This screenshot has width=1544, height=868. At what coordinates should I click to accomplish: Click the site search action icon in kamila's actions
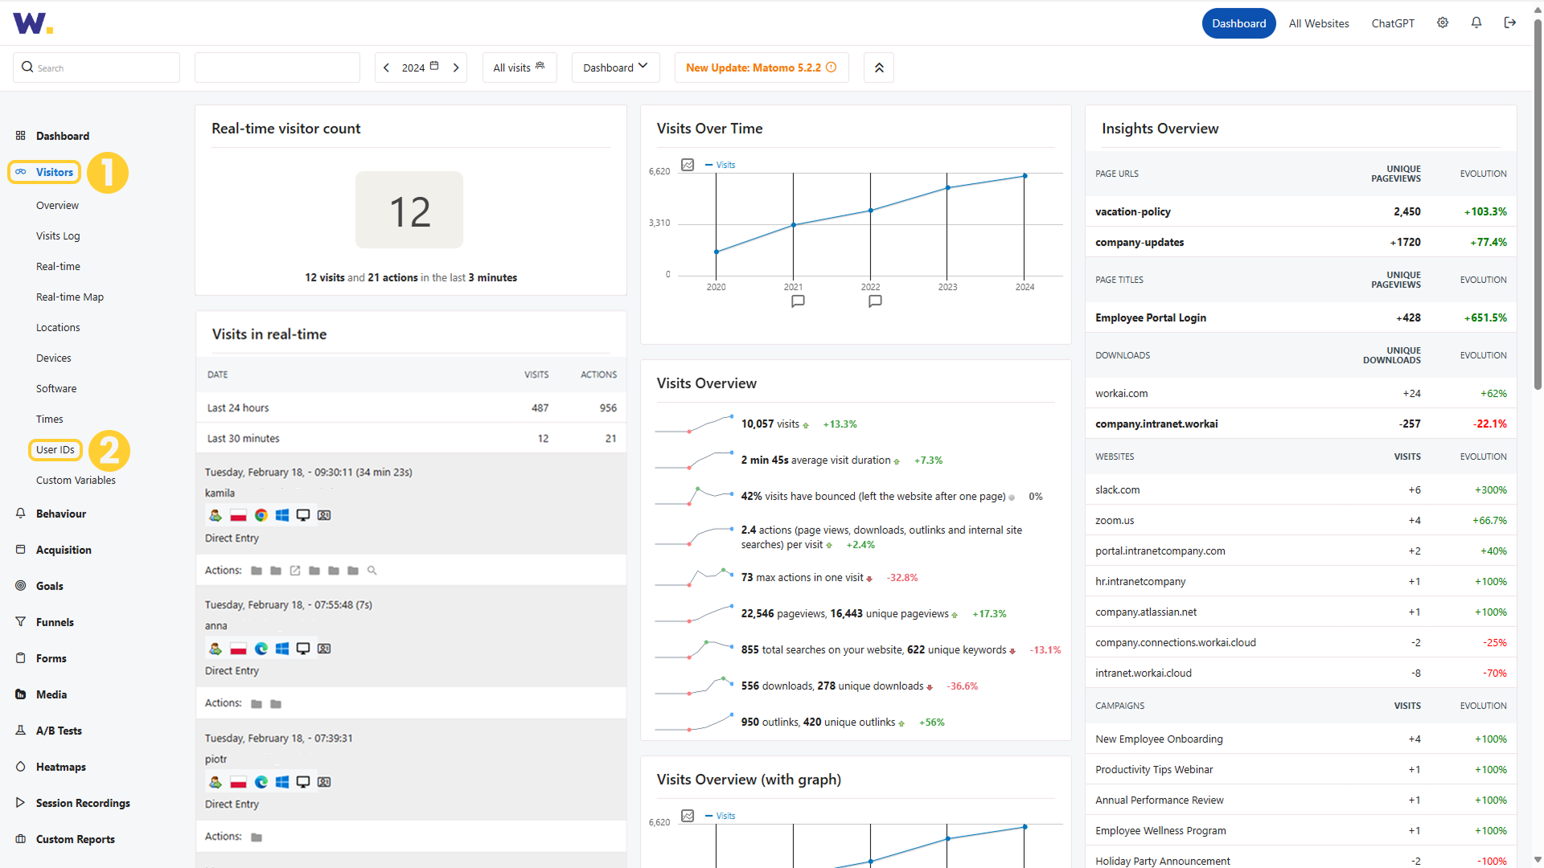click(372, 571)
